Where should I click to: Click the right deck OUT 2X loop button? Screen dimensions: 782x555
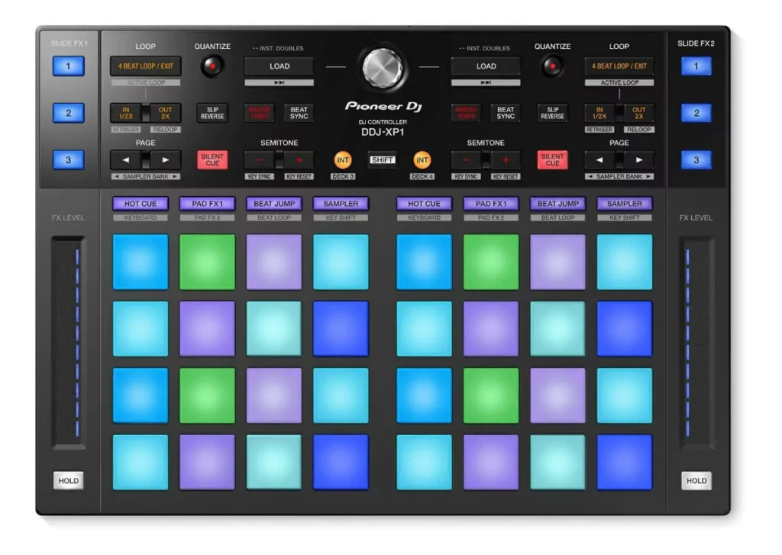tap(639, 113)
